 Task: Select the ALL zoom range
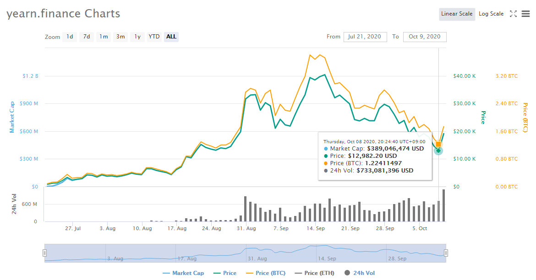click(x=171, y=37)
